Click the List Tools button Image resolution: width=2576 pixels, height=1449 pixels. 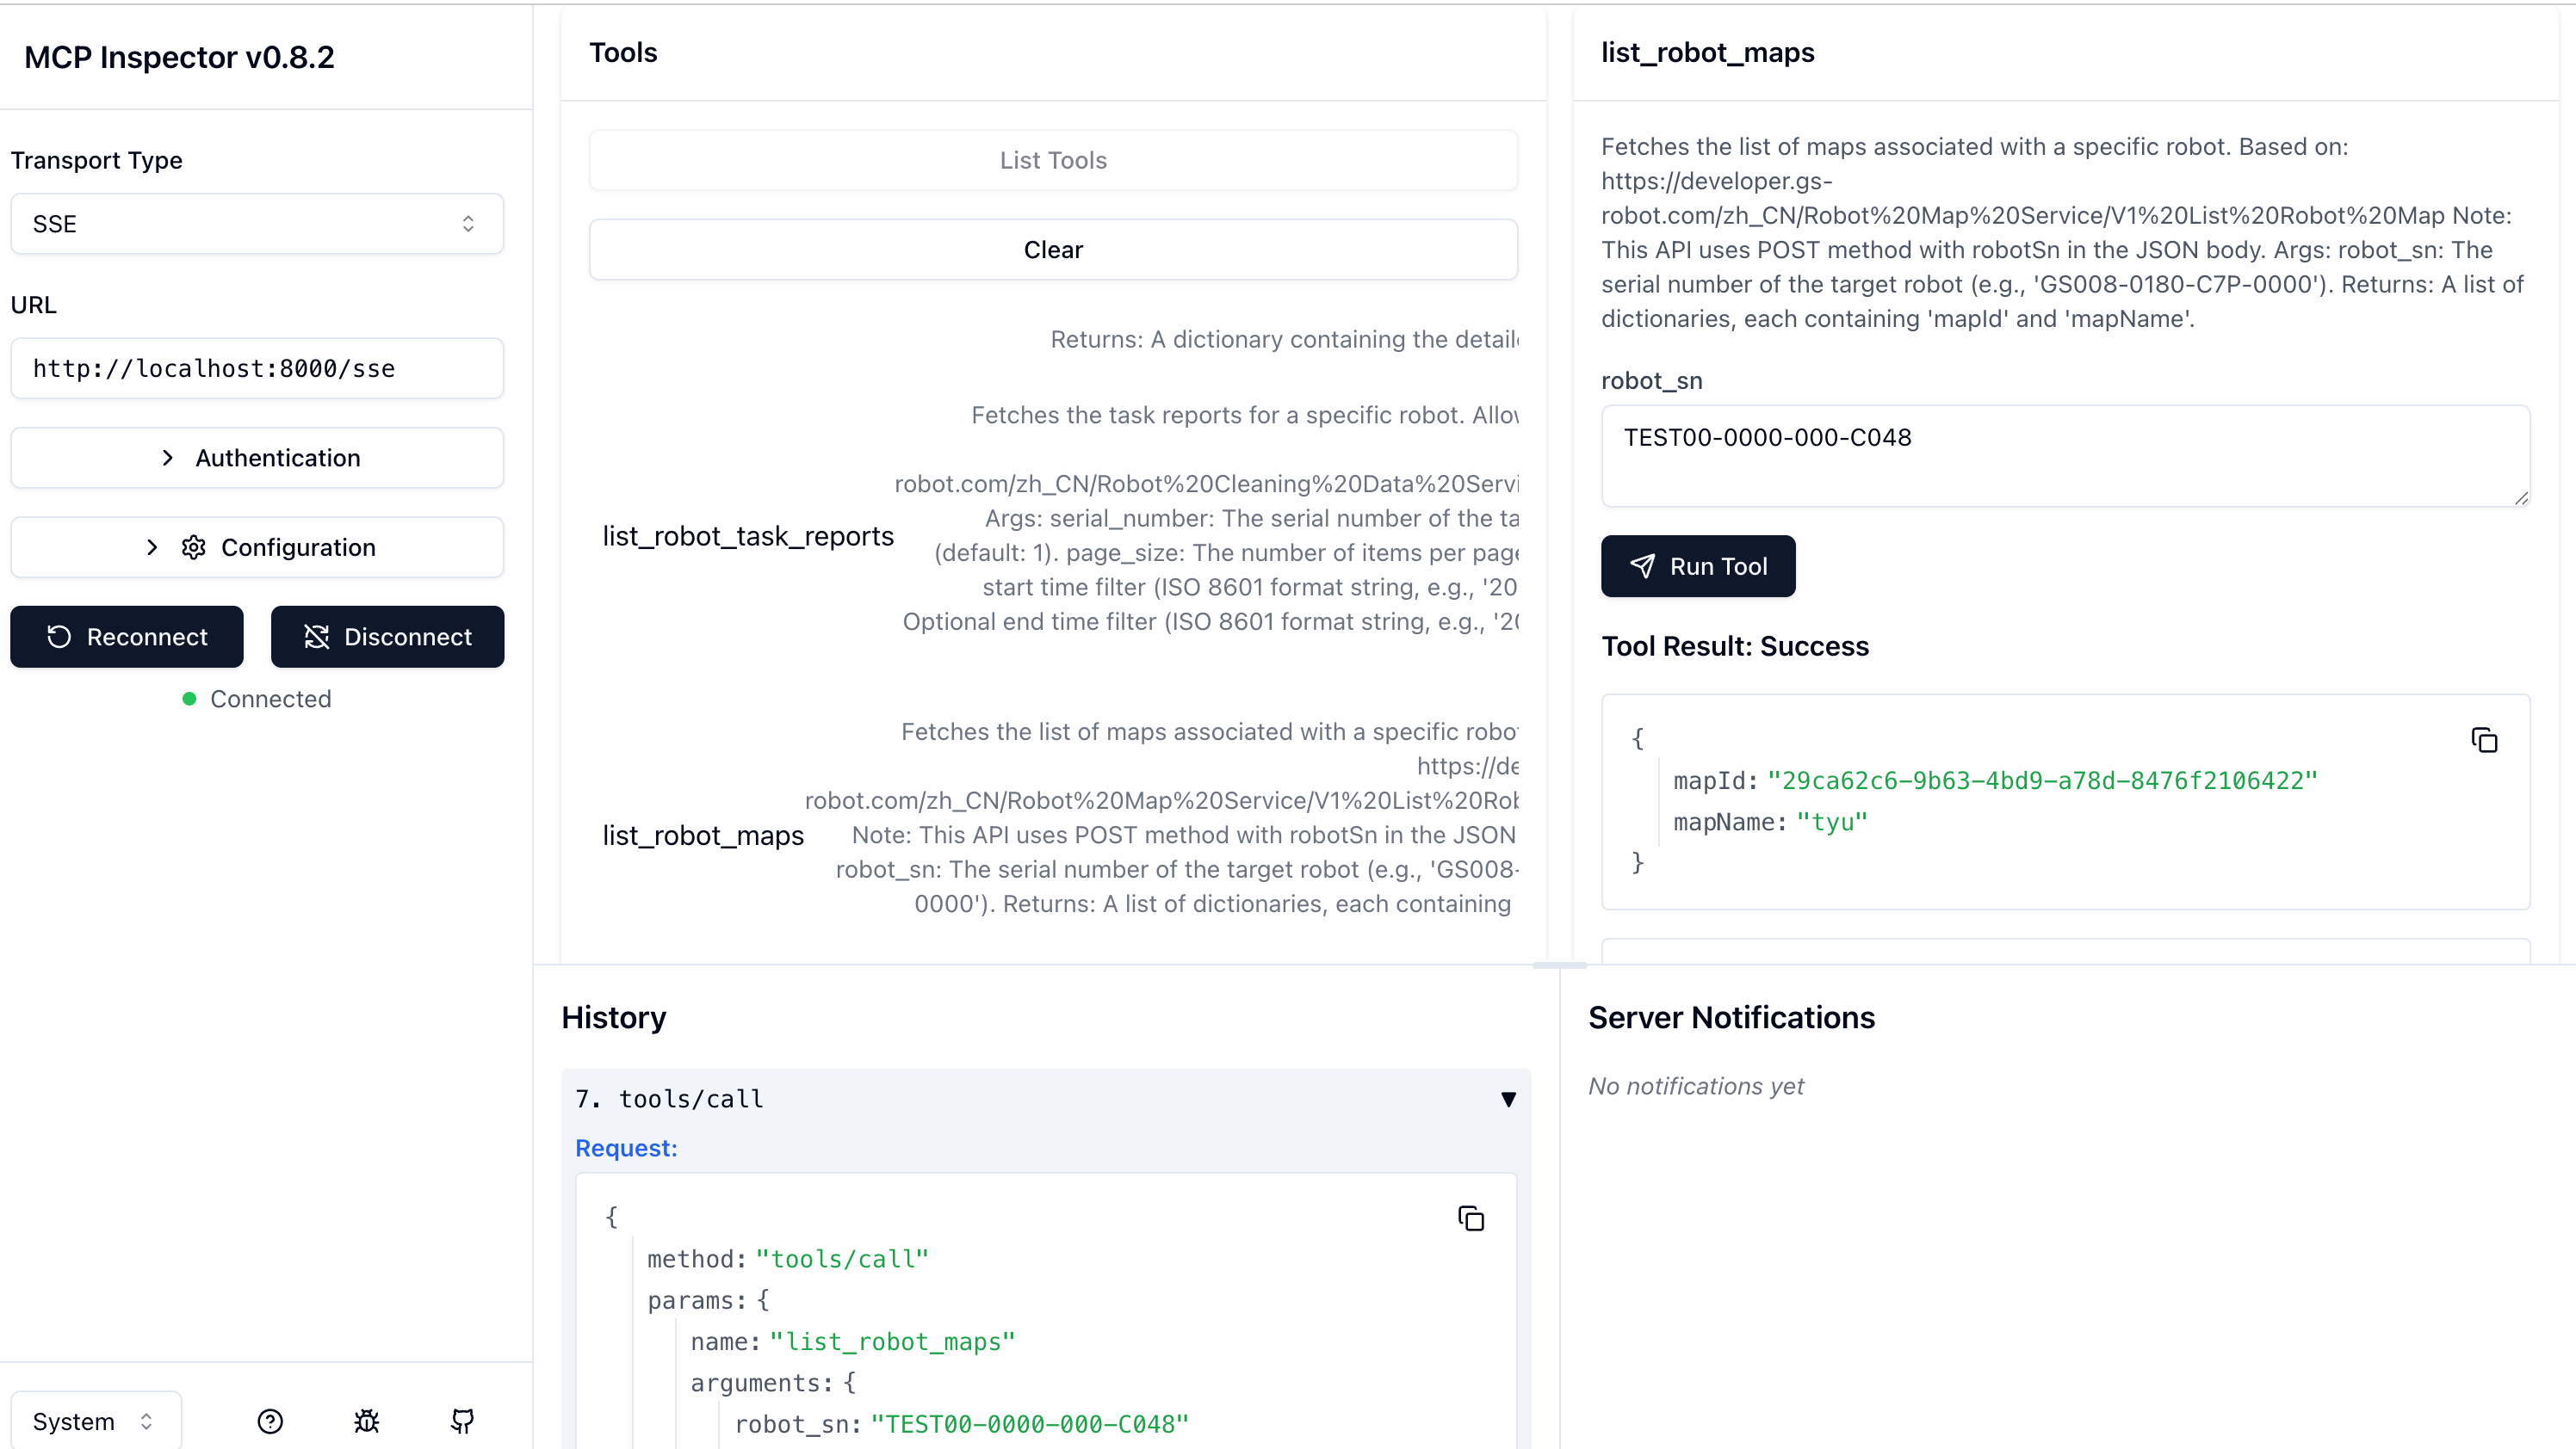[x=1053, y=160]
